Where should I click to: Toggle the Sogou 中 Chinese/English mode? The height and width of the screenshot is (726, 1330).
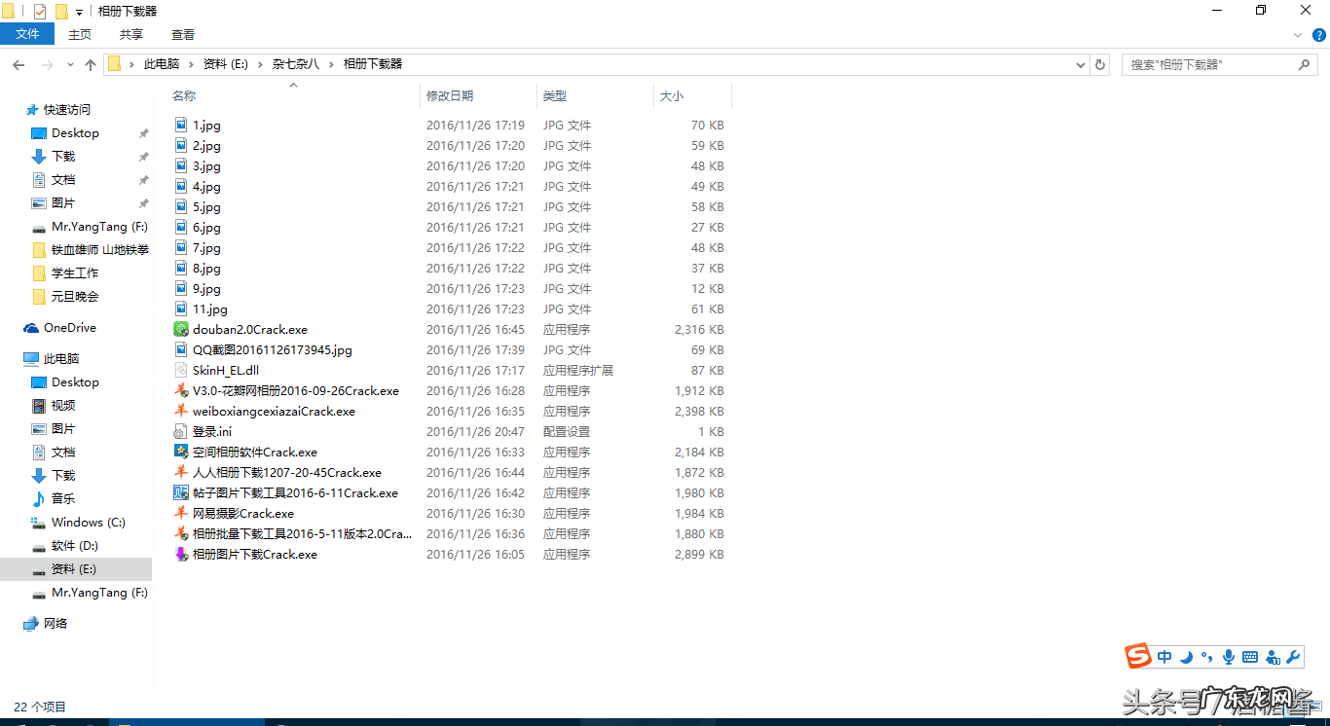[1164, 657]
